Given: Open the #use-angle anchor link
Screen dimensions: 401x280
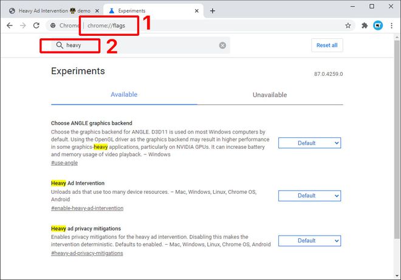Looking at the screenshot, I should [x=64, y=163].
